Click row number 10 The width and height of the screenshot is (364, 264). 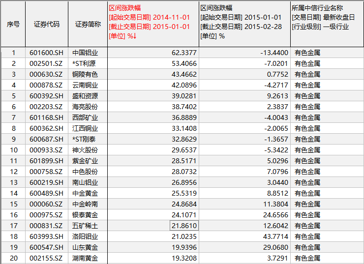(x=14, y=150)
